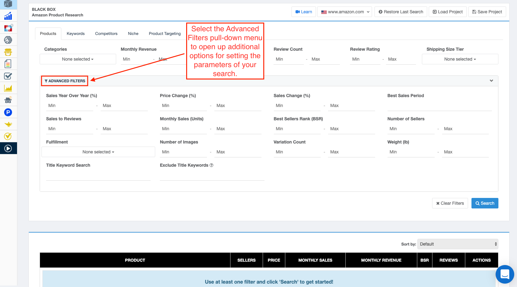Open Scribbles from the sidebar
Screen dimensions: 517x287
click(x=8, y=64)
